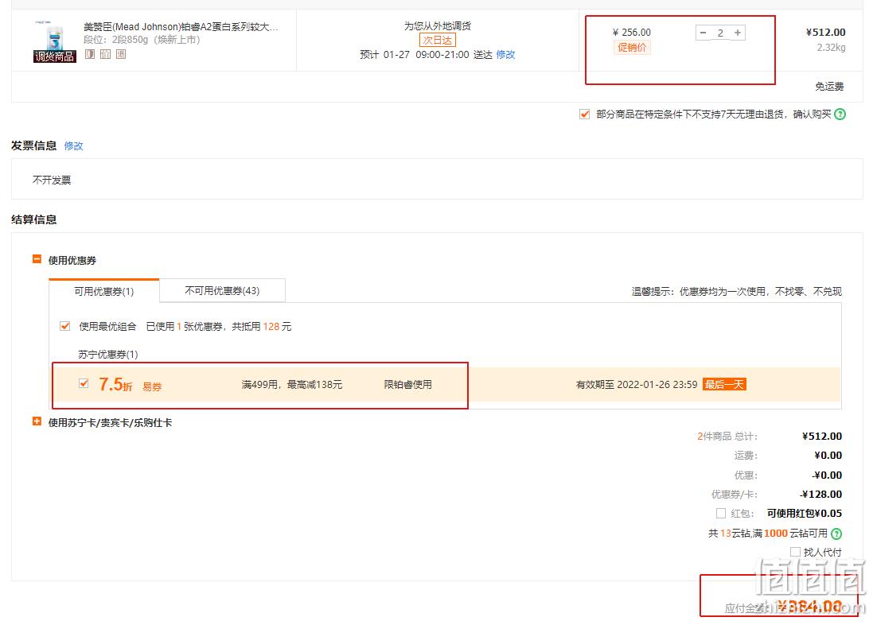Click 修改 beside 发票信息
Screen dimensions: 873x621
(x=73, y=146)
